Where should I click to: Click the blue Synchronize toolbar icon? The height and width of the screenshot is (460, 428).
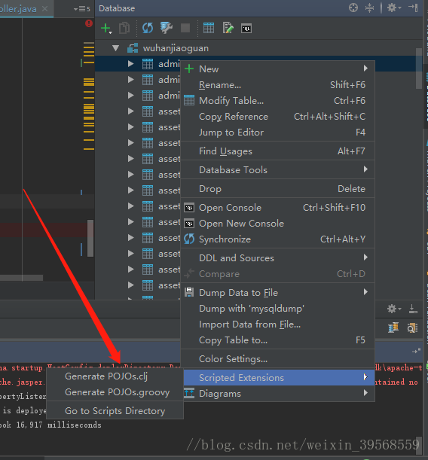(148, 28)
